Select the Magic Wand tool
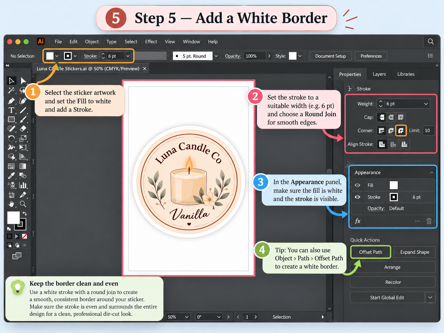The image size is (444, 333). pos(11,90)
